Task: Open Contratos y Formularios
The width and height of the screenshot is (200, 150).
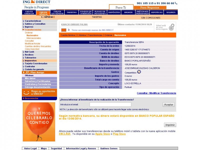Action: point(39,84)
